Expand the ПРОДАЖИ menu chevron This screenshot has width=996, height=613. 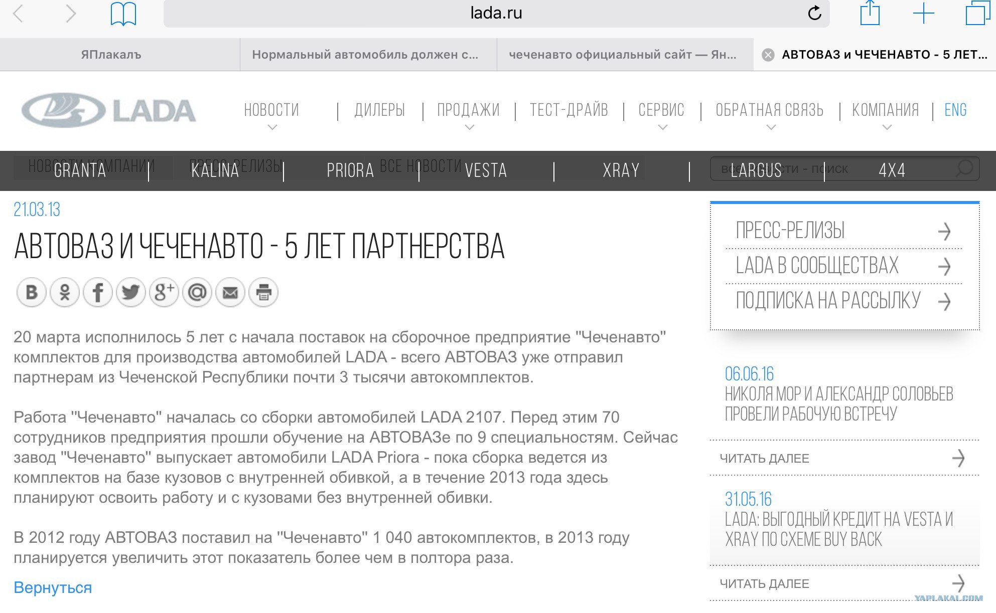(469, 128)
